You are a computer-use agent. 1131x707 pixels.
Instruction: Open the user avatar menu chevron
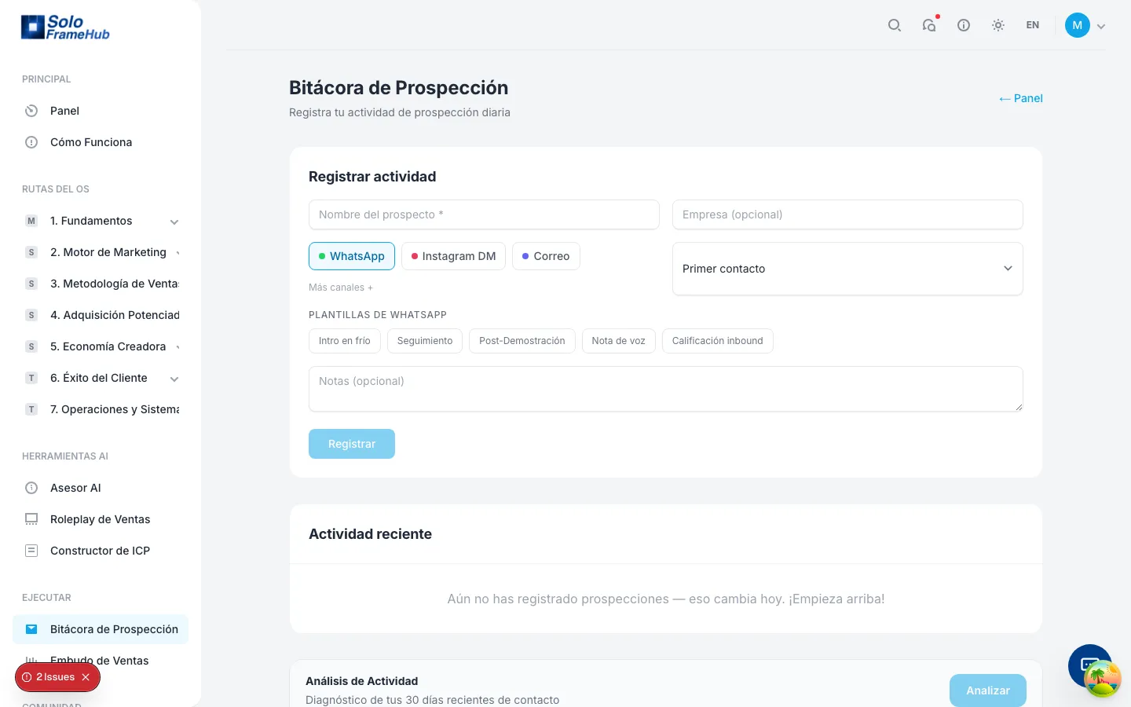pyautogui.click(x=1101, y=26)
